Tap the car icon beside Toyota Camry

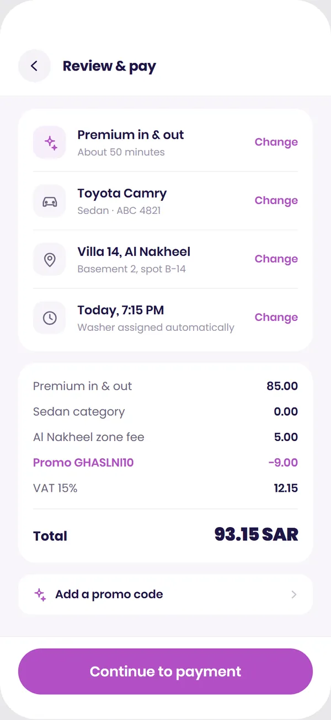click(50, 201)
